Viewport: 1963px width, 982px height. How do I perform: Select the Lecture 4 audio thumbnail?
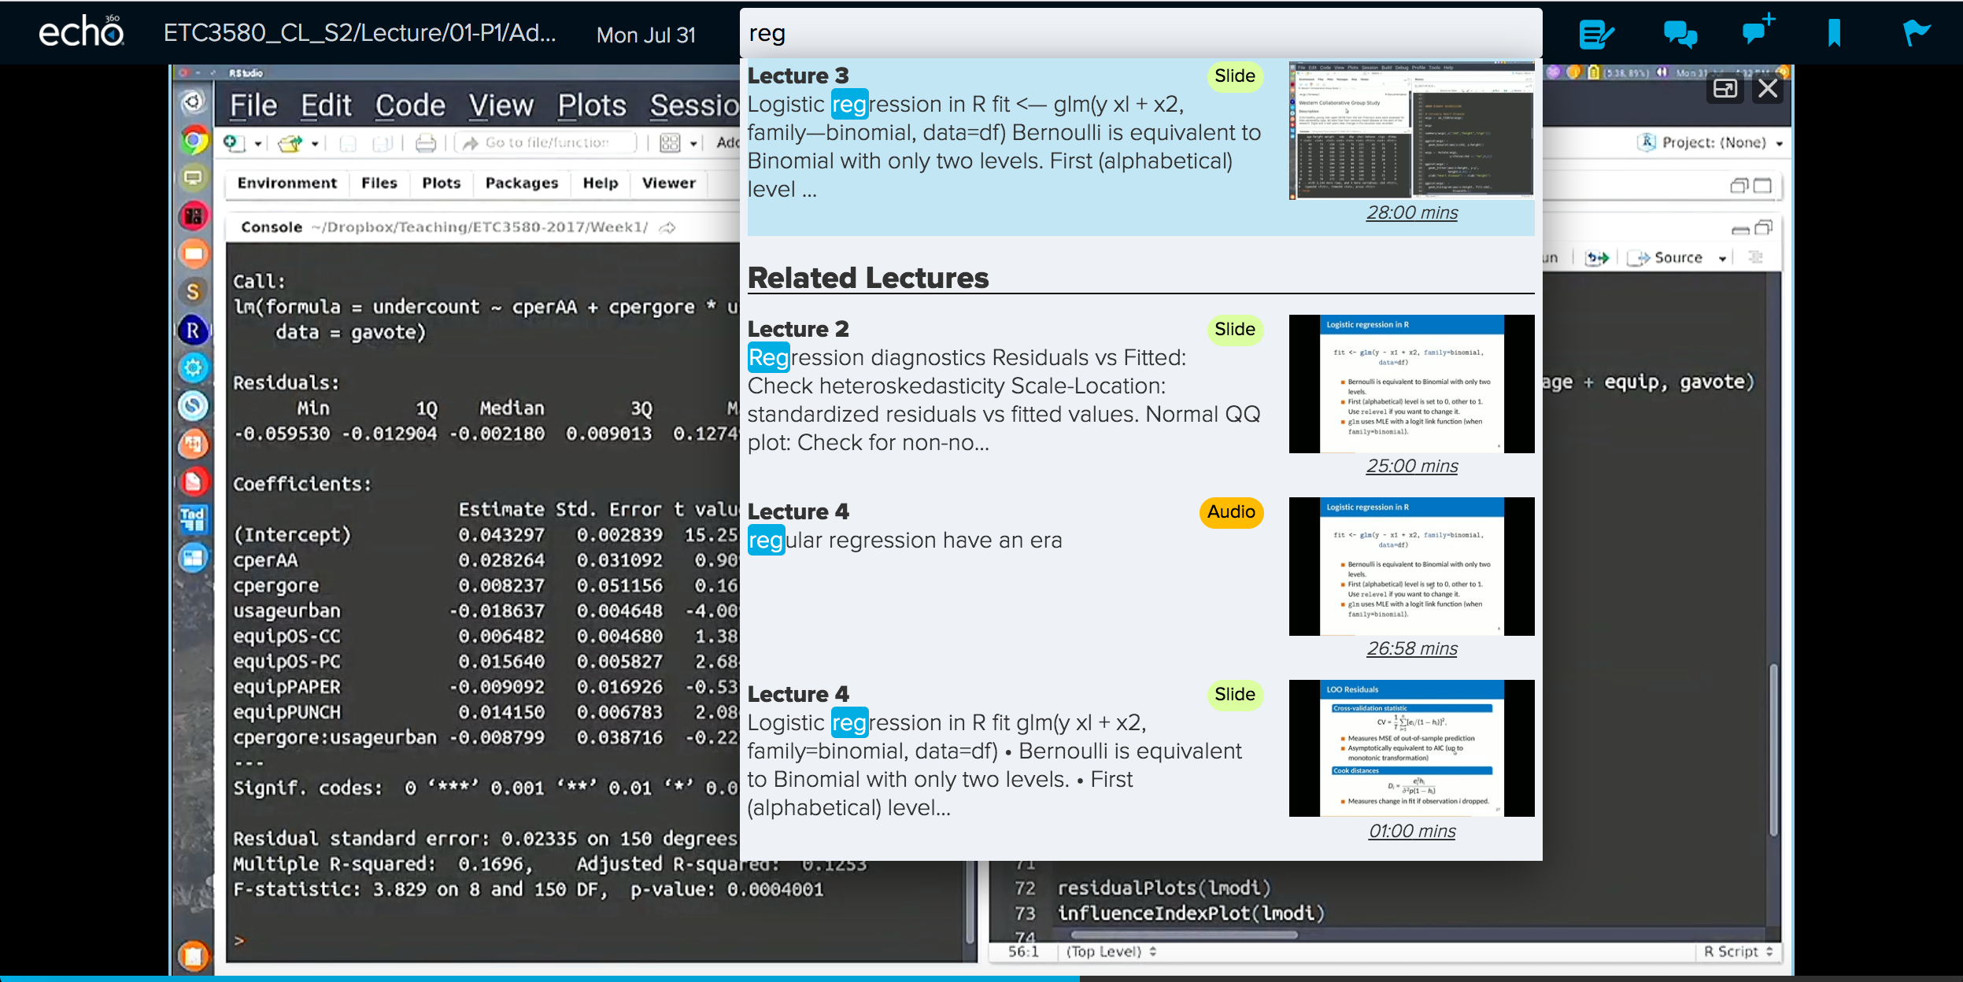point(1411,566)
